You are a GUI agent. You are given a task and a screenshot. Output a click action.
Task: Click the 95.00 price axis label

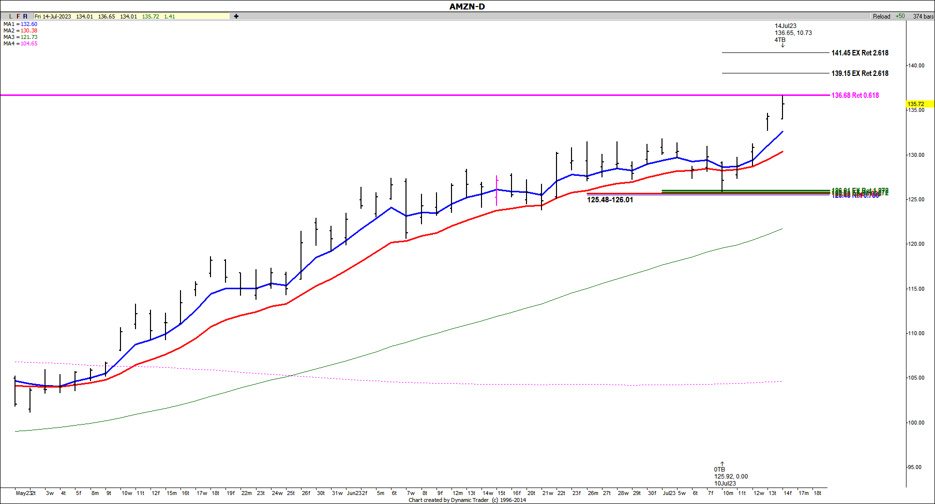point(915,467)
